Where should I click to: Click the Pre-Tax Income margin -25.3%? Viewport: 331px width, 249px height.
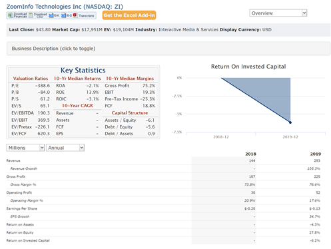tap(148, 99)
